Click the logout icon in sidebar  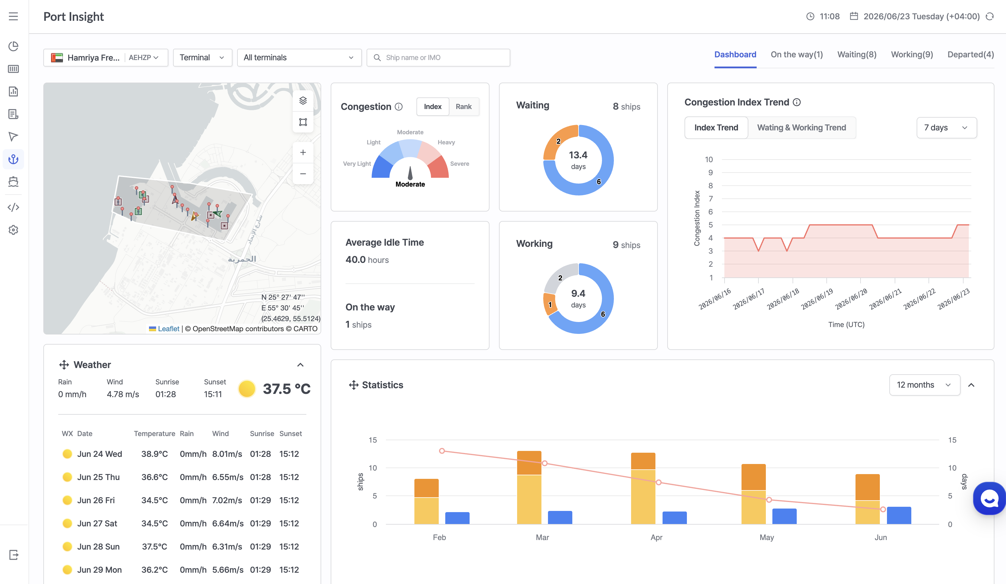click(14, 555)
